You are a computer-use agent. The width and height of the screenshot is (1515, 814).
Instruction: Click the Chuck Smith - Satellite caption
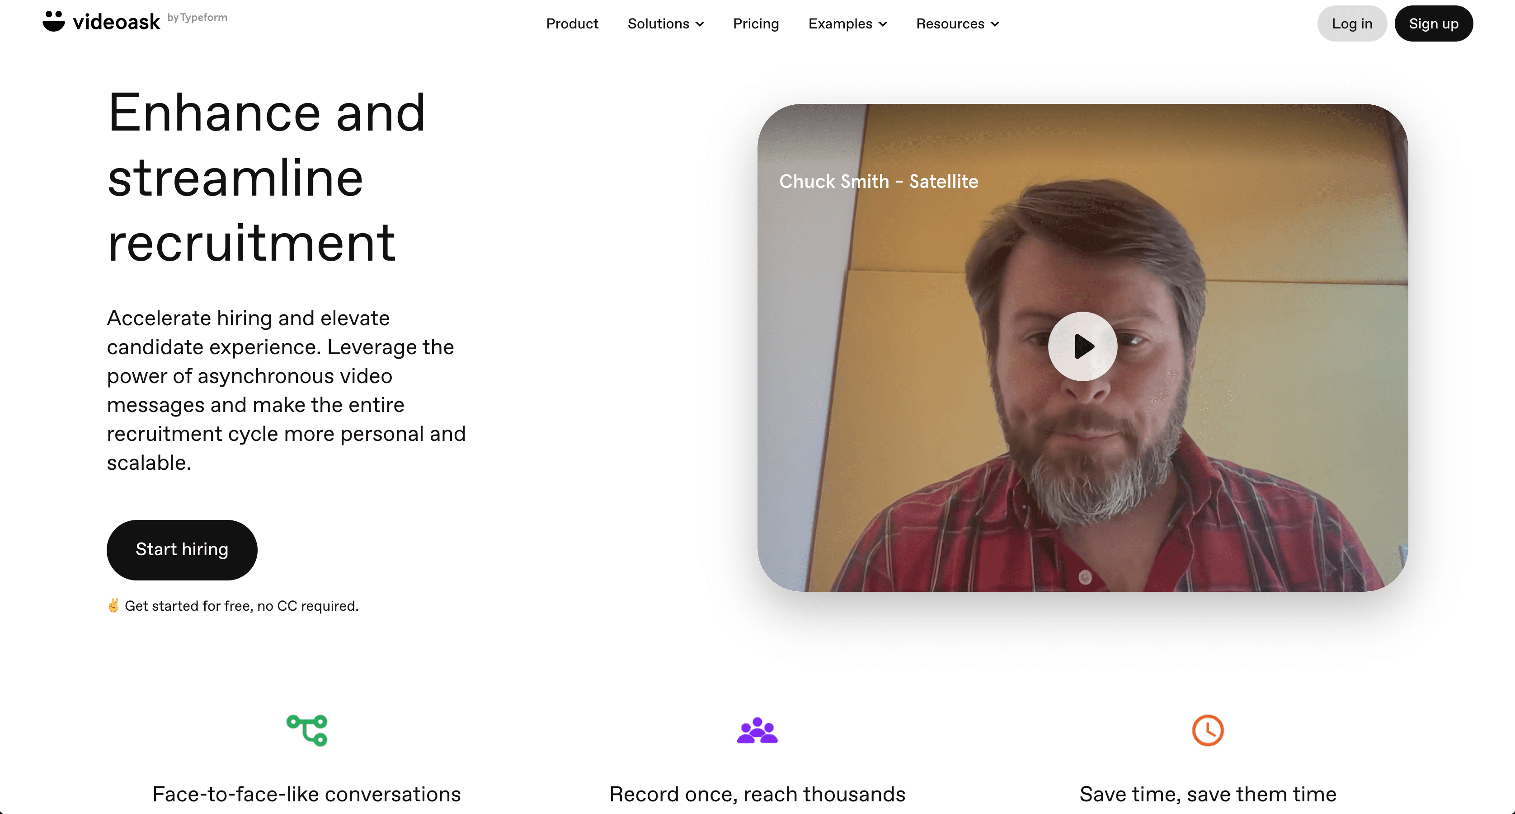pos(879,181)
